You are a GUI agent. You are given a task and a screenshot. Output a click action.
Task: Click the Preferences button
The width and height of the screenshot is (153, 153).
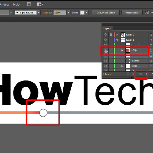(132, 13)
